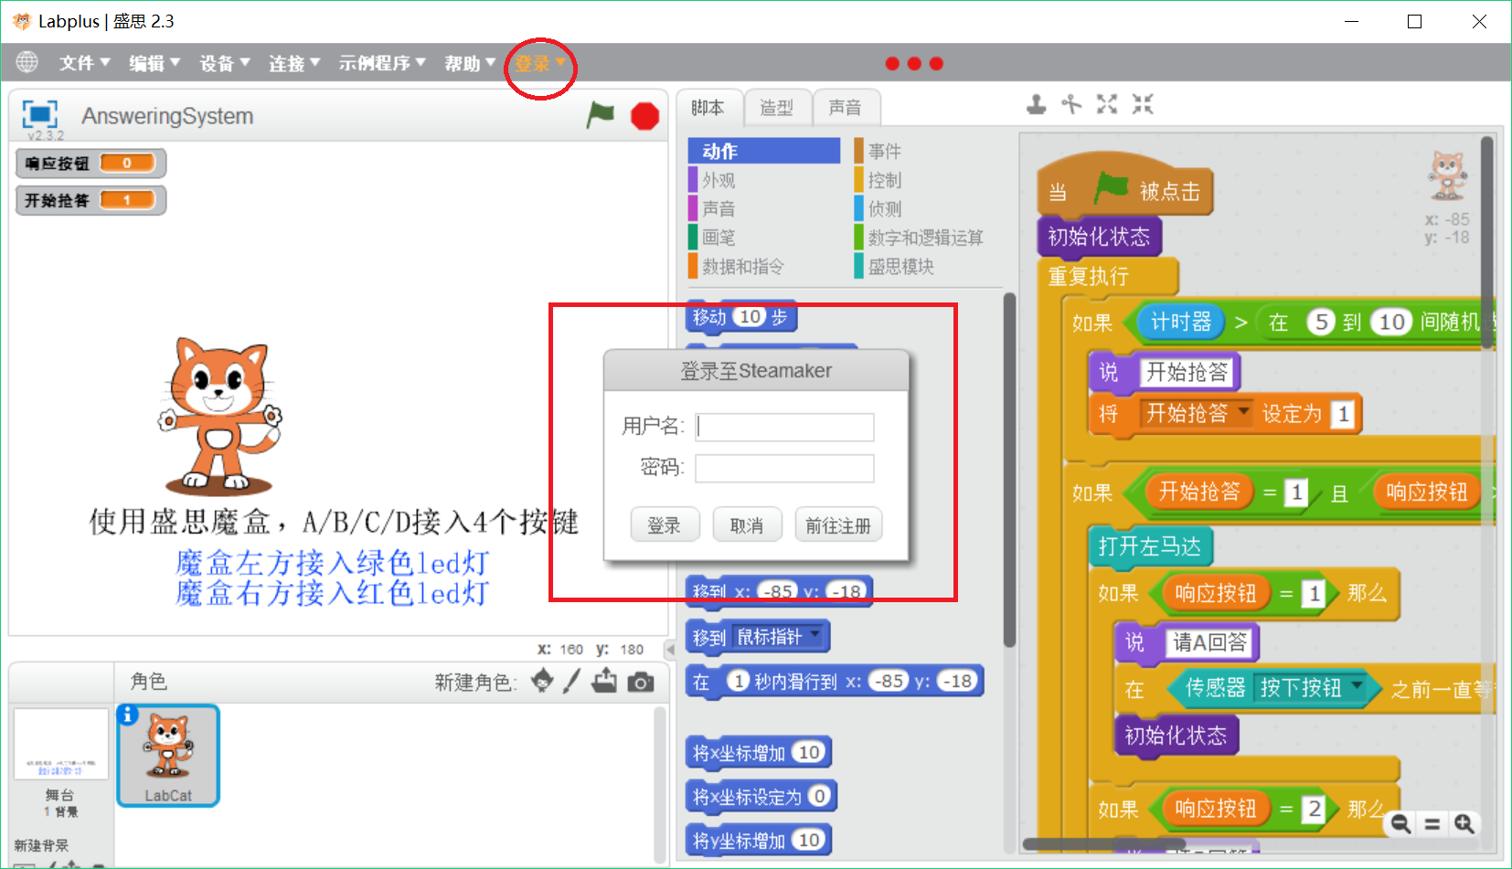
Task: Open the 登录 menu
Action: click(540, 63)
